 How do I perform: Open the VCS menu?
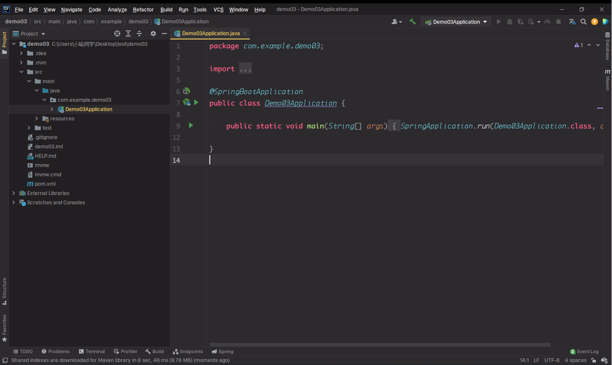click(x=218, y=9)
